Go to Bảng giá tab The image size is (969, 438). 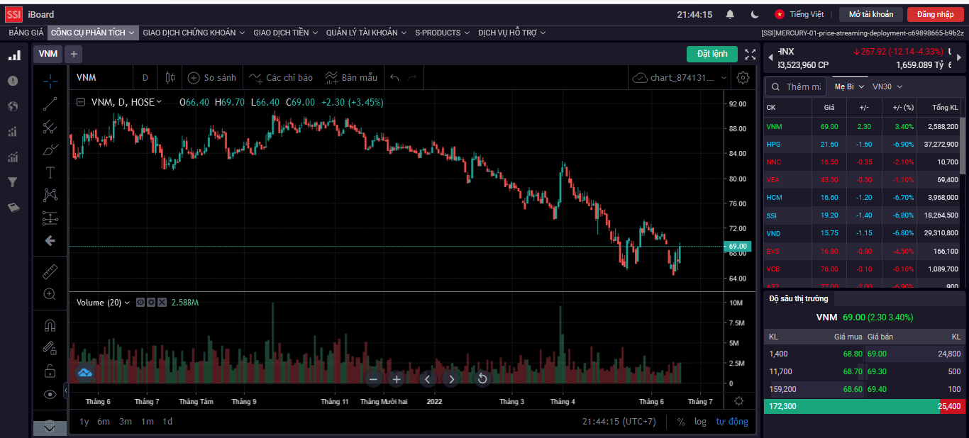[26, 33]
